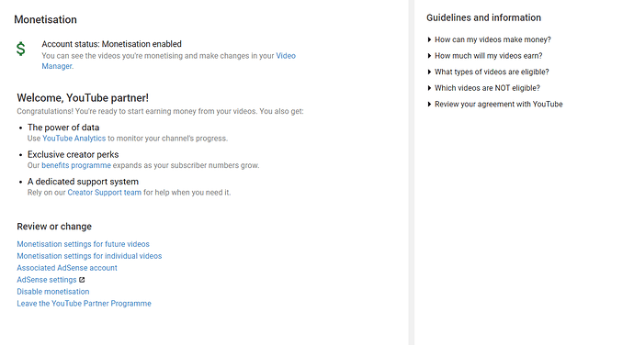This screenshot has width=634, height=345.
Task: Open YouTube Analytics link
Action: click(x=74, y=139)
